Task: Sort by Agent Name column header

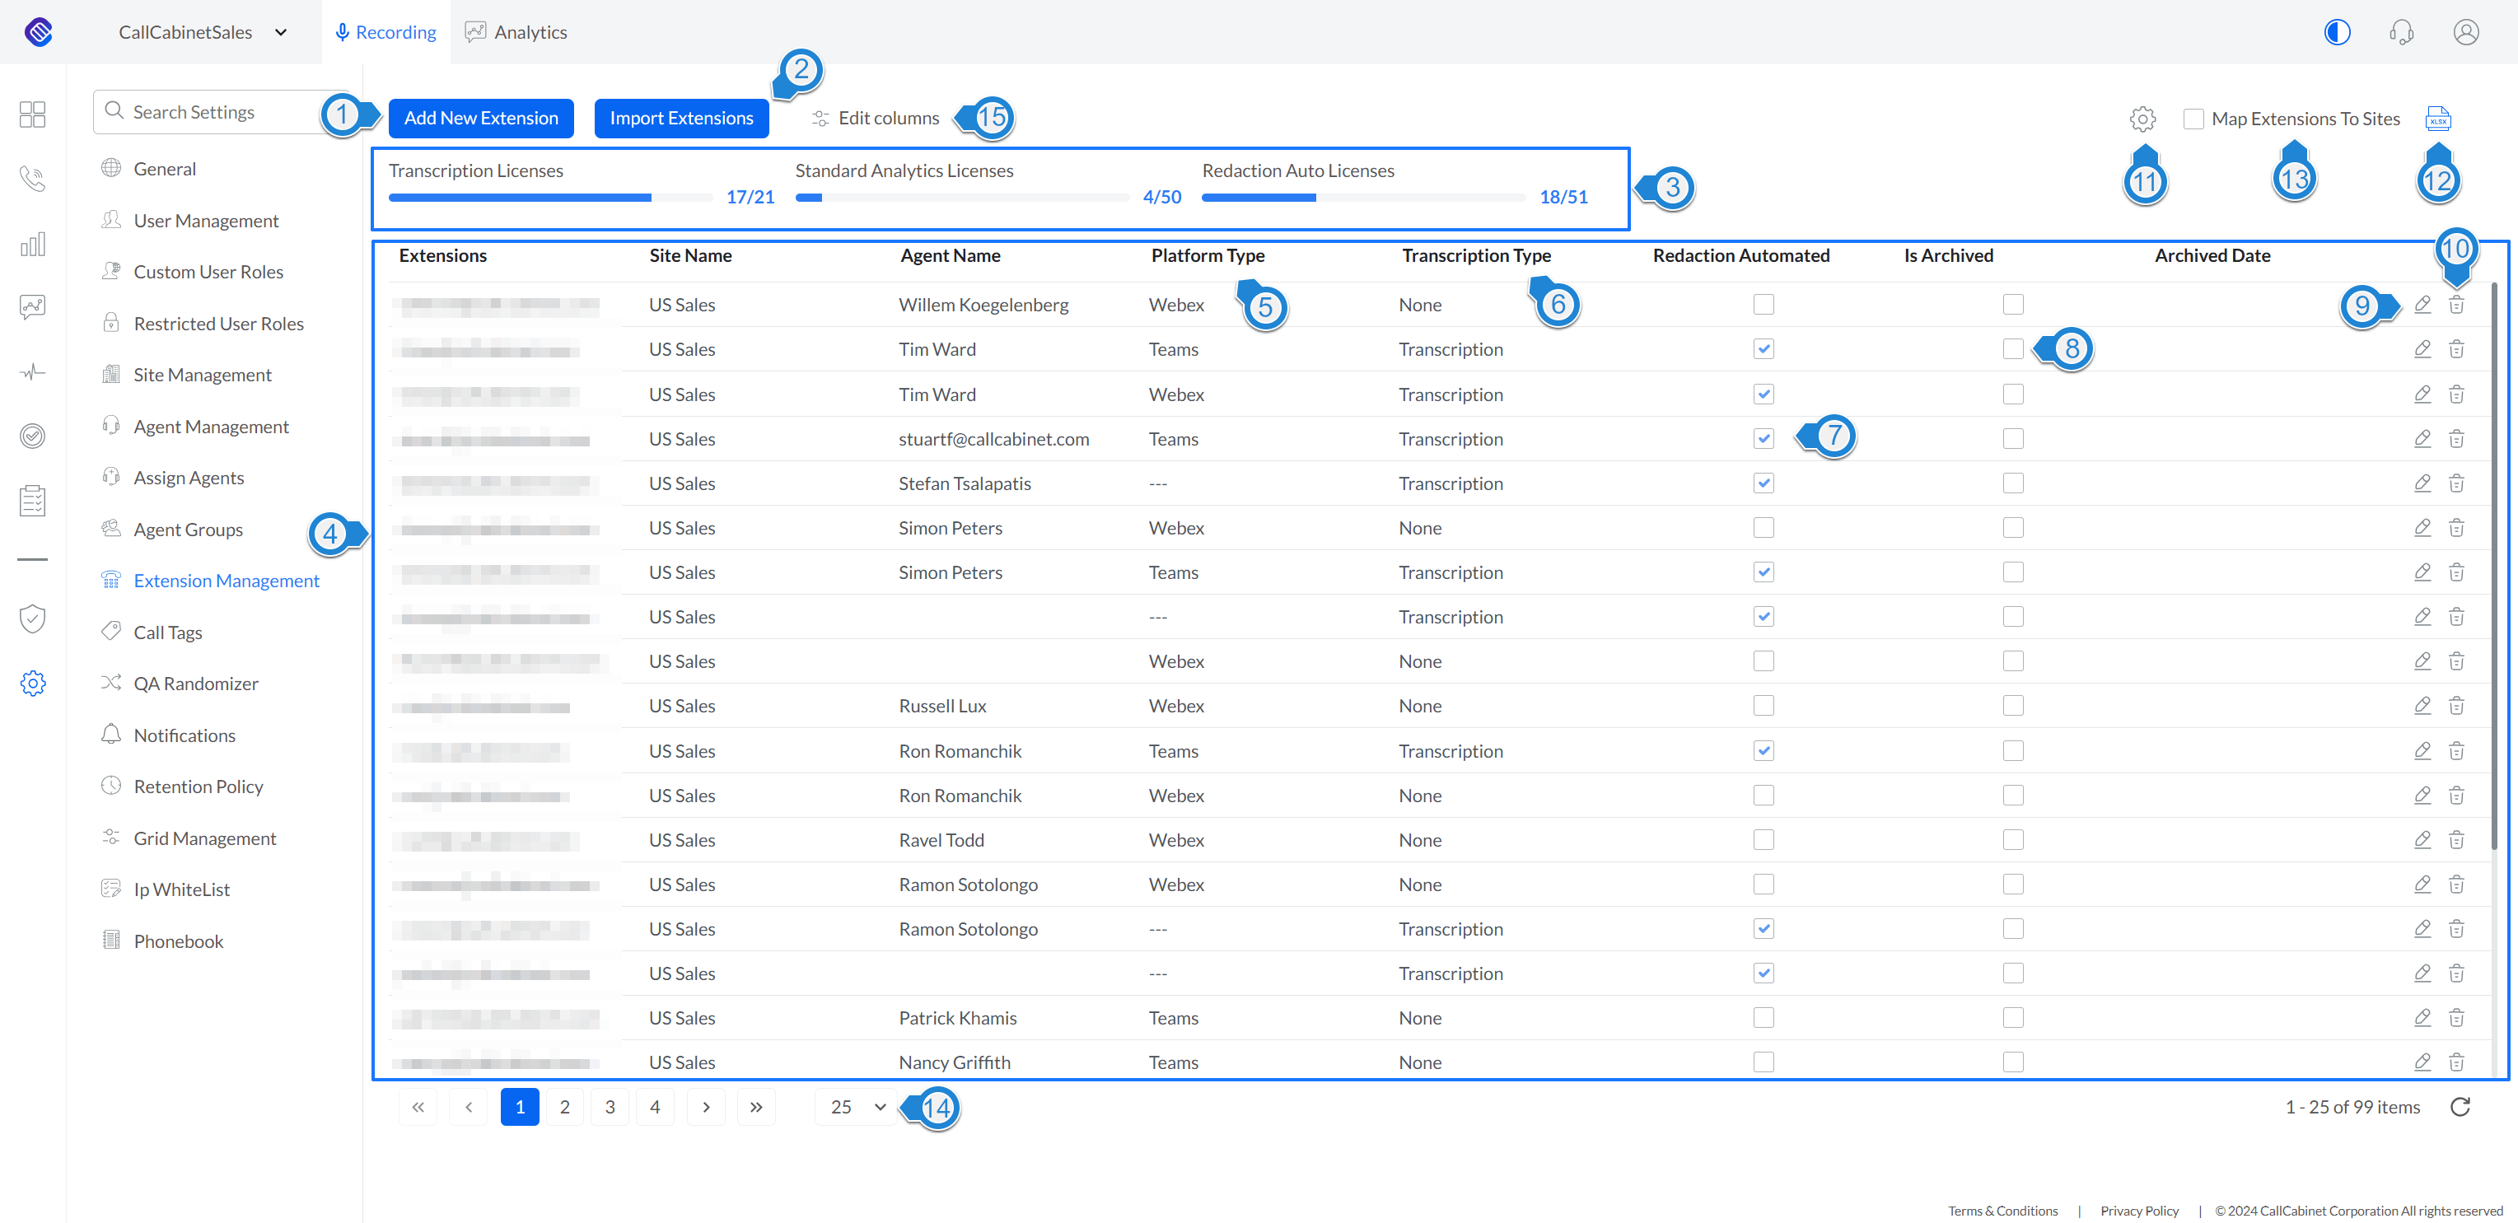Action: [x=950, y=255]
